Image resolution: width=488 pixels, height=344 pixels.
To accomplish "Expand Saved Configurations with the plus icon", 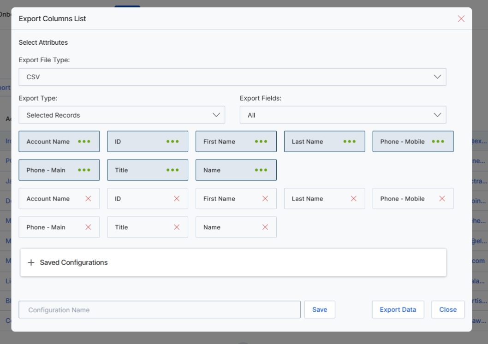I will (31, 262).
